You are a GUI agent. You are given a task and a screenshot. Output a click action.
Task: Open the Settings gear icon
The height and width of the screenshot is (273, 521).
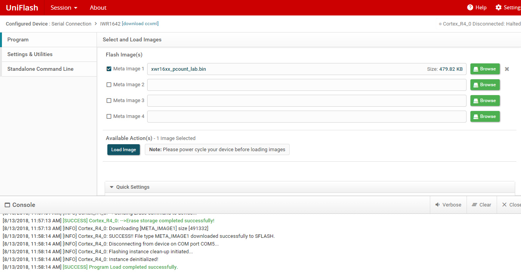(499, 7)
